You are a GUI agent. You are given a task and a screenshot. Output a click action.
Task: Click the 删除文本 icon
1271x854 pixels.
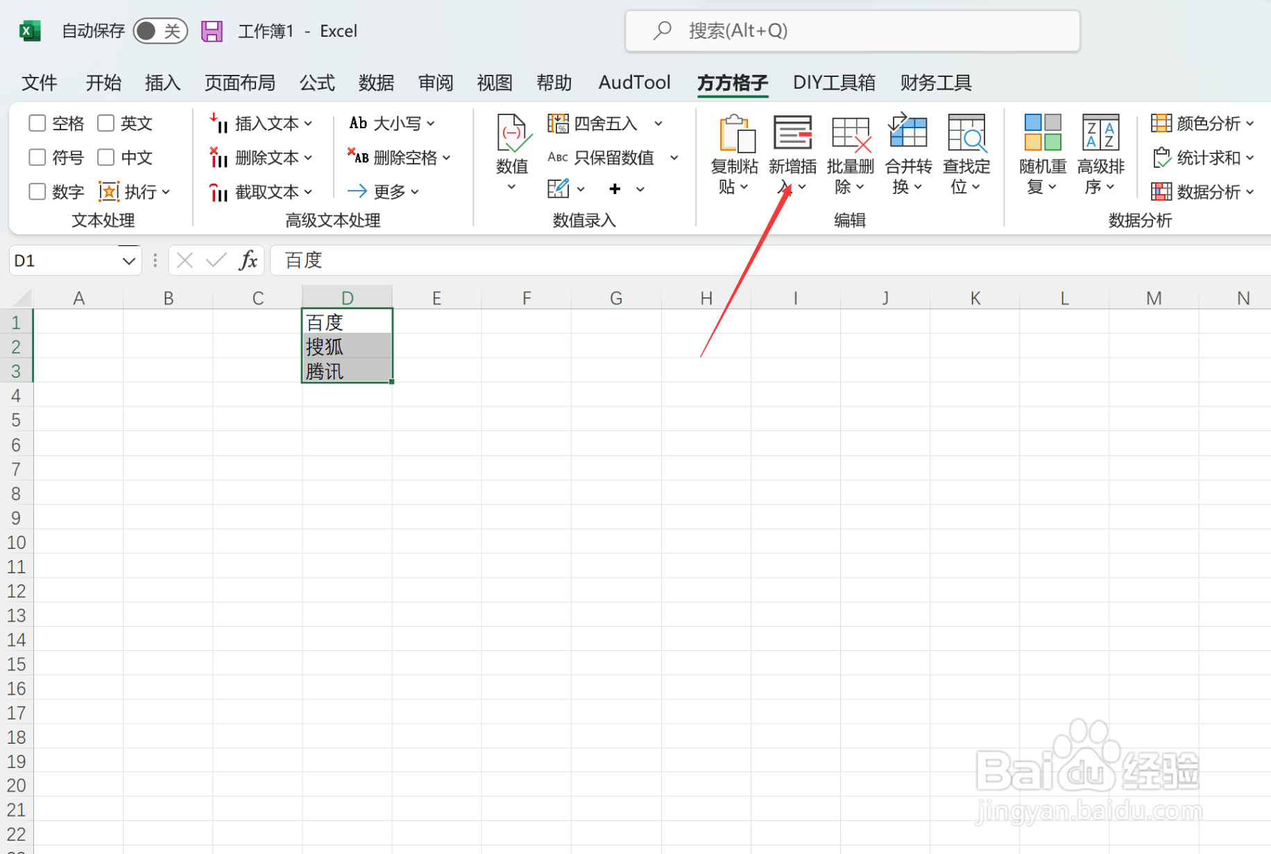(219, 157)
